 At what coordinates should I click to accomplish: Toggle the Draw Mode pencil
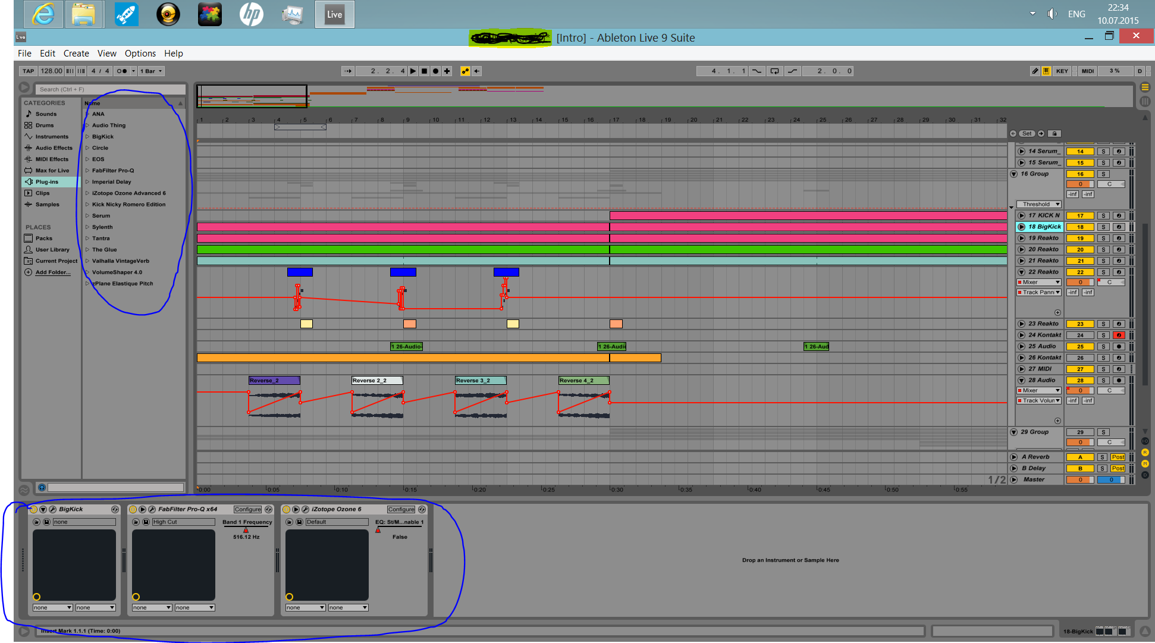(x=1035, y=71)
